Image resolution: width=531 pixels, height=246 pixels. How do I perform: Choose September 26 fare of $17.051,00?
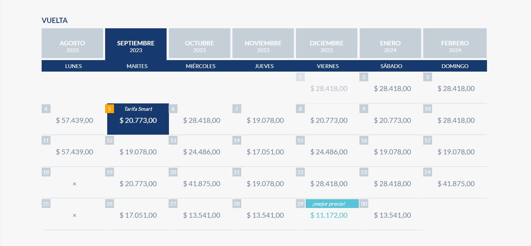tap(138, 215)
